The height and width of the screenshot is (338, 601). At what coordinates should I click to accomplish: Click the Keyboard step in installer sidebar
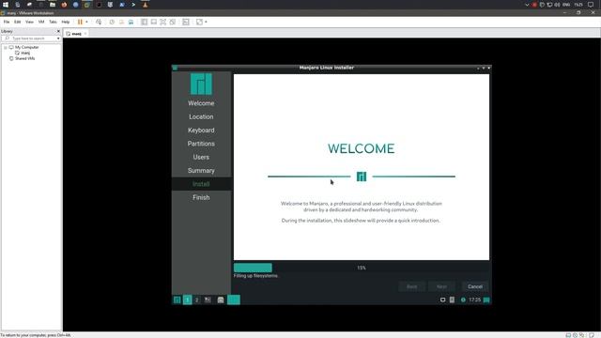pyautogui.click(x=201, y=130)
